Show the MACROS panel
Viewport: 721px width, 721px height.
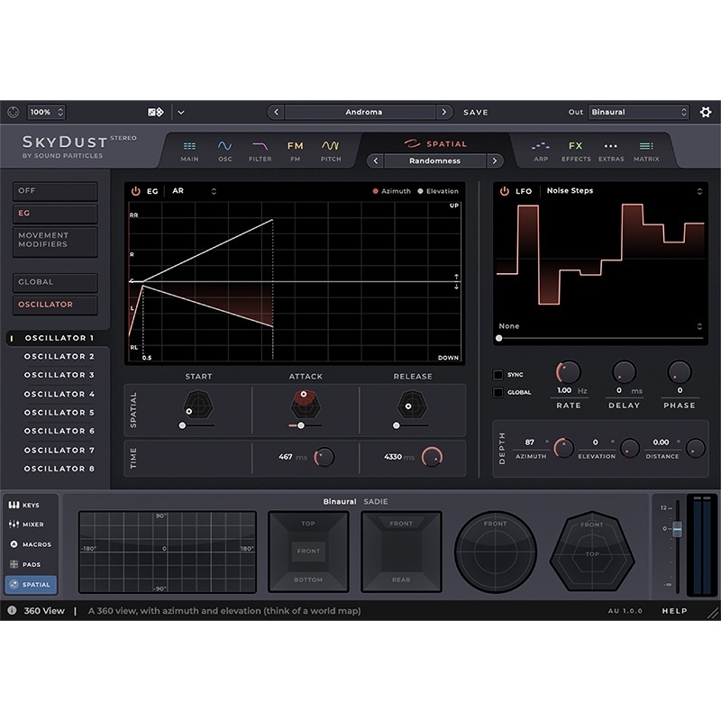coord(30,544)
